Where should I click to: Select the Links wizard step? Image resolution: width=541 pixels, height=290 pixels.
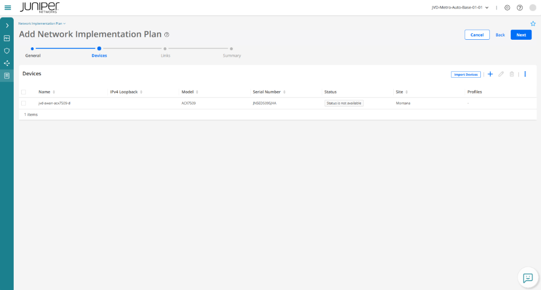click(x=165, y=53)
